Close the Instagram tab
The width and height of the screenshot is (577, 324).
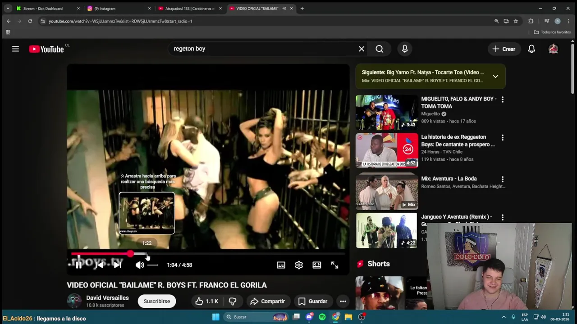coord(149,9)
